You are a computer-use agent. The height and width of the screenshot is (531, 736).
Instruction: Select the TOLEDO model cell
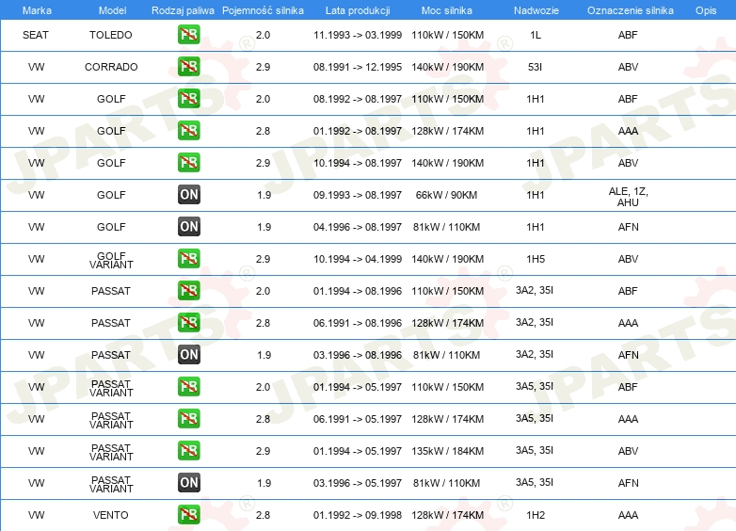111,35
